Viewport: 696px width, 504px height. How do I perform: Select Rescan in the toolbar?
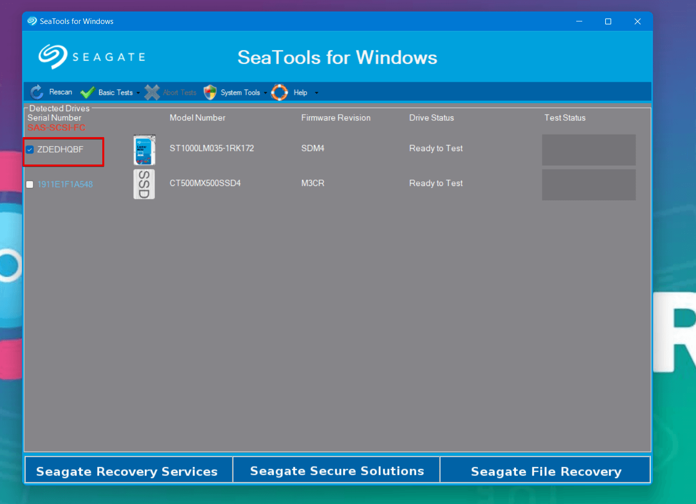pos(60,92)
